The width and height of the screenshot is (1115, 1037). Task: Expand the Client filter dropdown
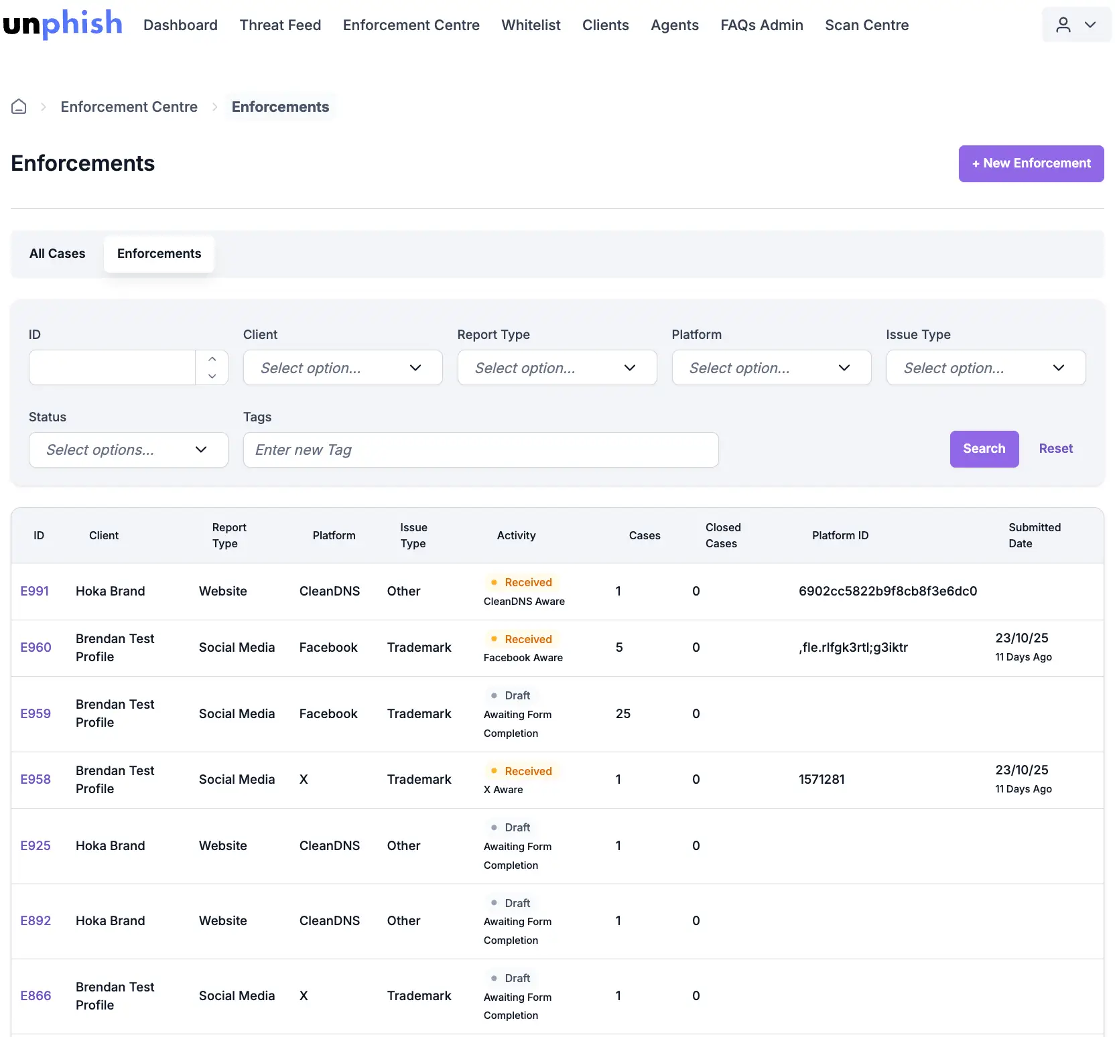click(342, 368)
